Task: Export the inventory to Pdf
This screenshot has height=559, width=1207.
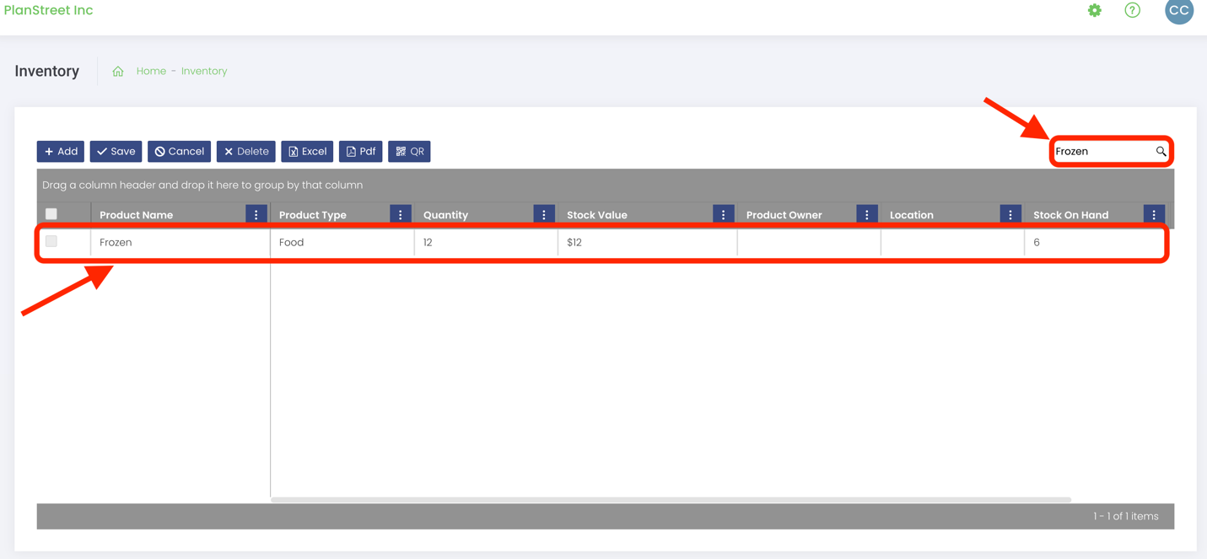Action: click(360, 152)
